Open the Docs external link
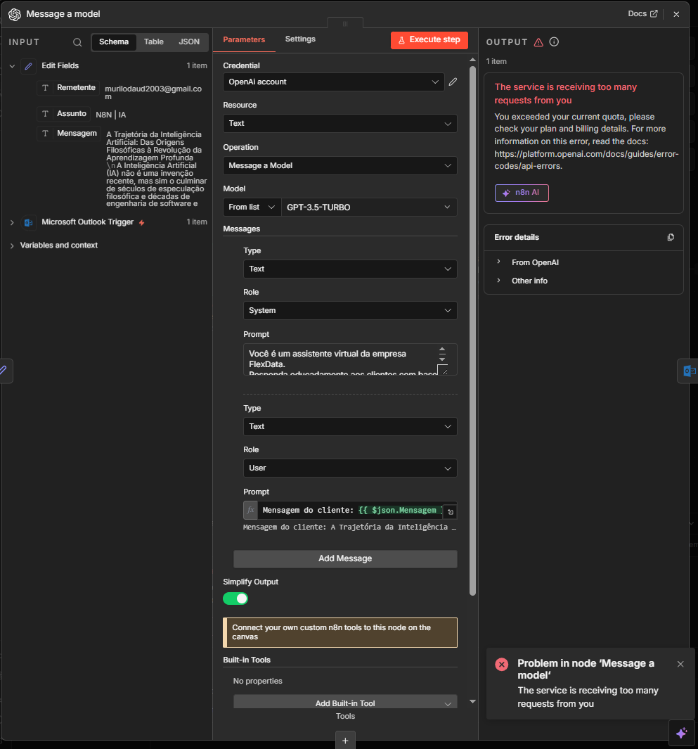The image size is (698, 749). pyautogui.click(x=642, y=14)
